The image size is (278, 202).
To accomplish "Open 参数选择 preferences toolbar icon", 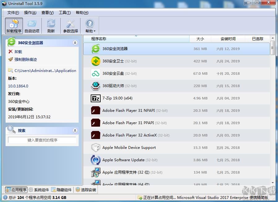I will 71,26.
